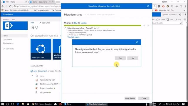Click the file type column header icon
Image resolution: width=188 pixels, height=106 pixels.
tap(37, 76)
